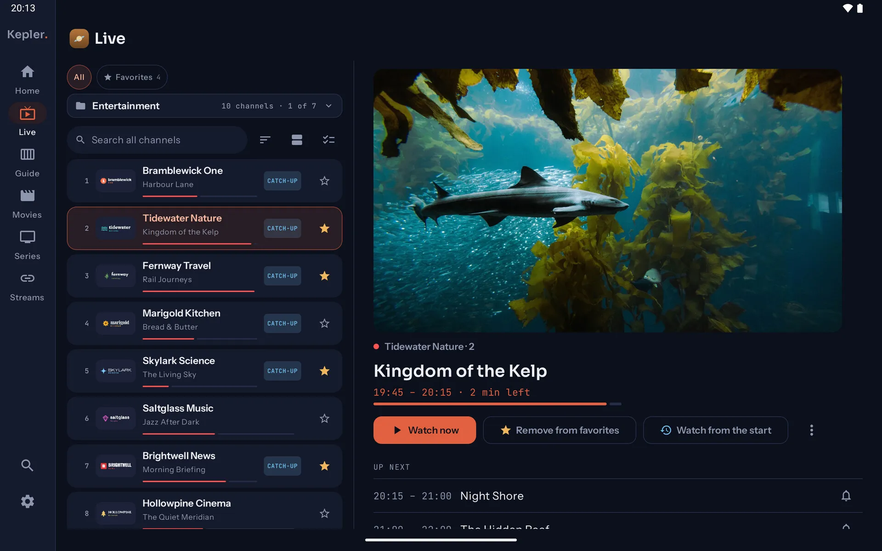The height and width of the screenshot is (551, 882).
Task: Select the Hollowpine Cinema channel row
Action: 204,511
